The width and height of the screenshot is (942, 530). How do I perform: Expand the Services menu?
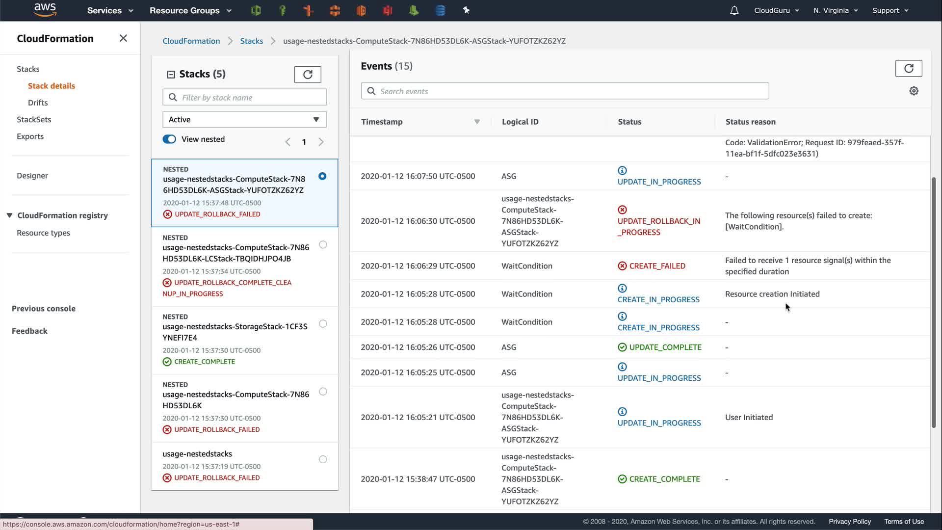110,10
